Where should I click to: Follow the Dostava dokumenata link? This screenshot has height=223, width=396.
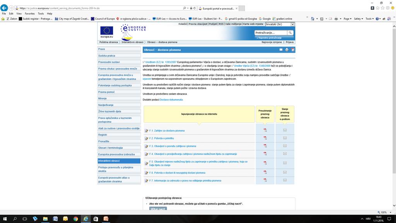coord(171,99)
